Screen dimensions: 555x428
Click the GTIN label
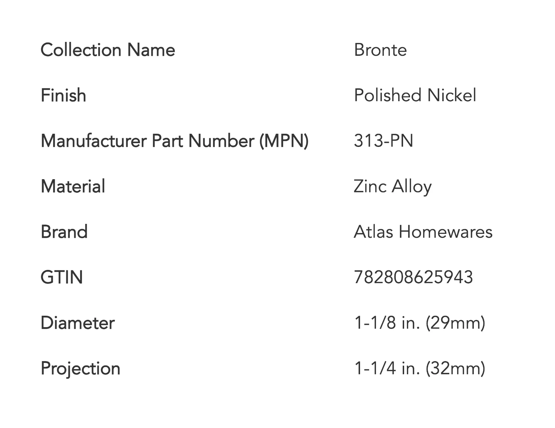click(x=62, y=277)
